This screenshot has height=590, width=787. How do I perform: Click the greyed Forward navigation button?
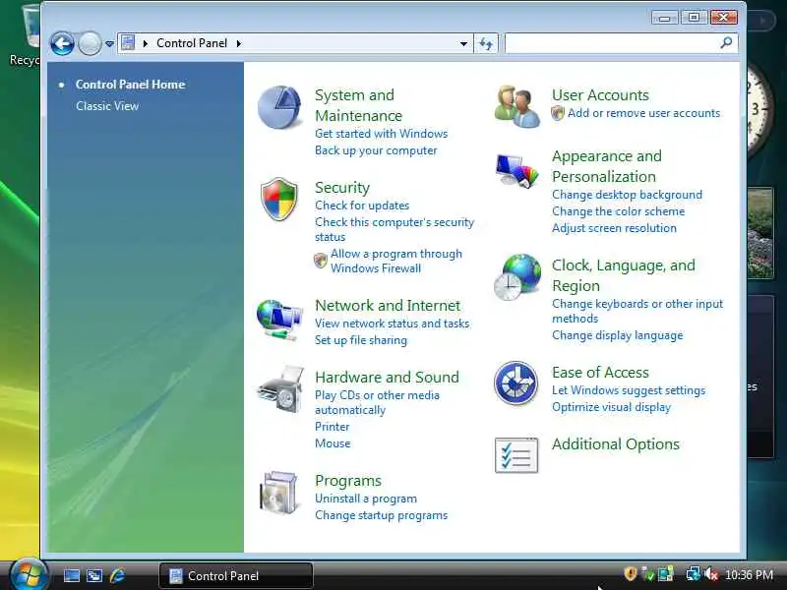[x=90, y=43]
